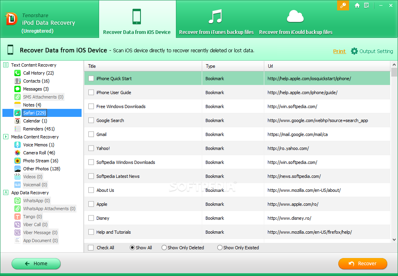The image size is (398, 276).
Task: Enable the Check All checkbox
Action: (x=91, y=248)
